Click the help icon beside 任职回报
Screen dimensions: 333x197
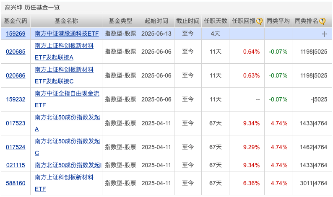point(259,21)
